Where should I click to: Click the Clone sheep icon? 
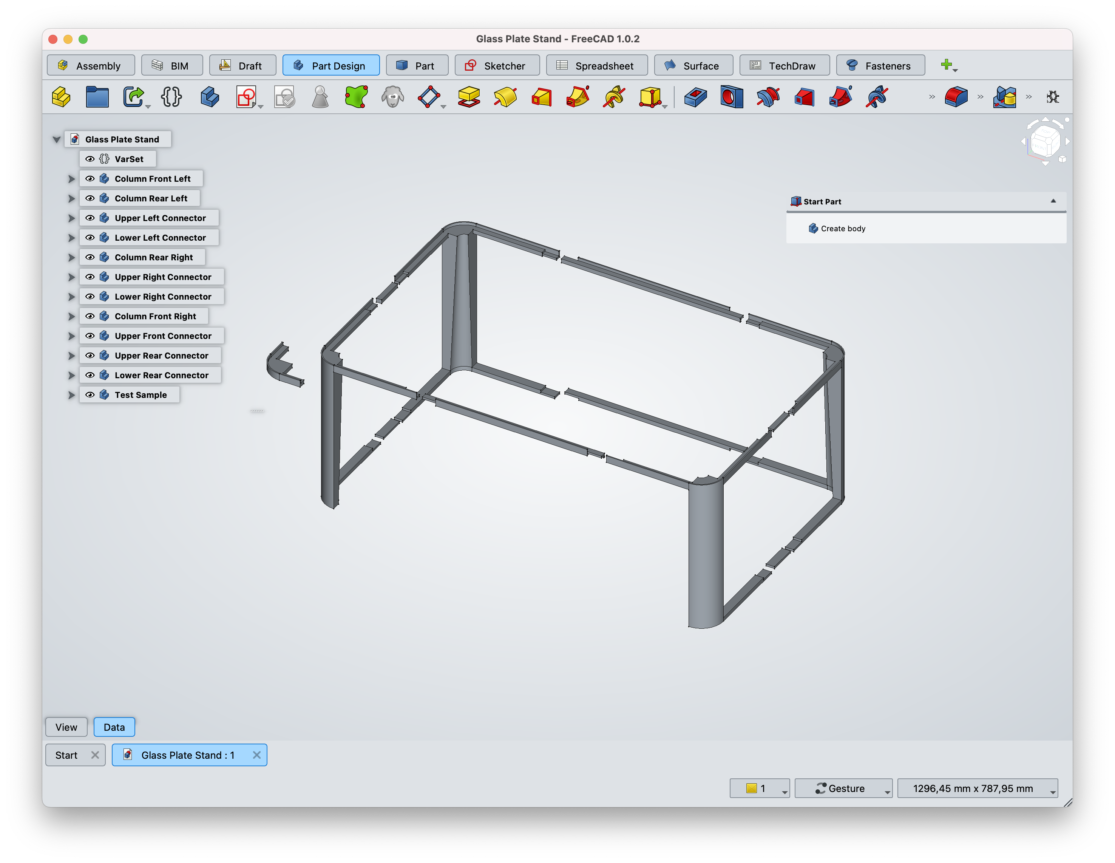(x=392, y=97)
